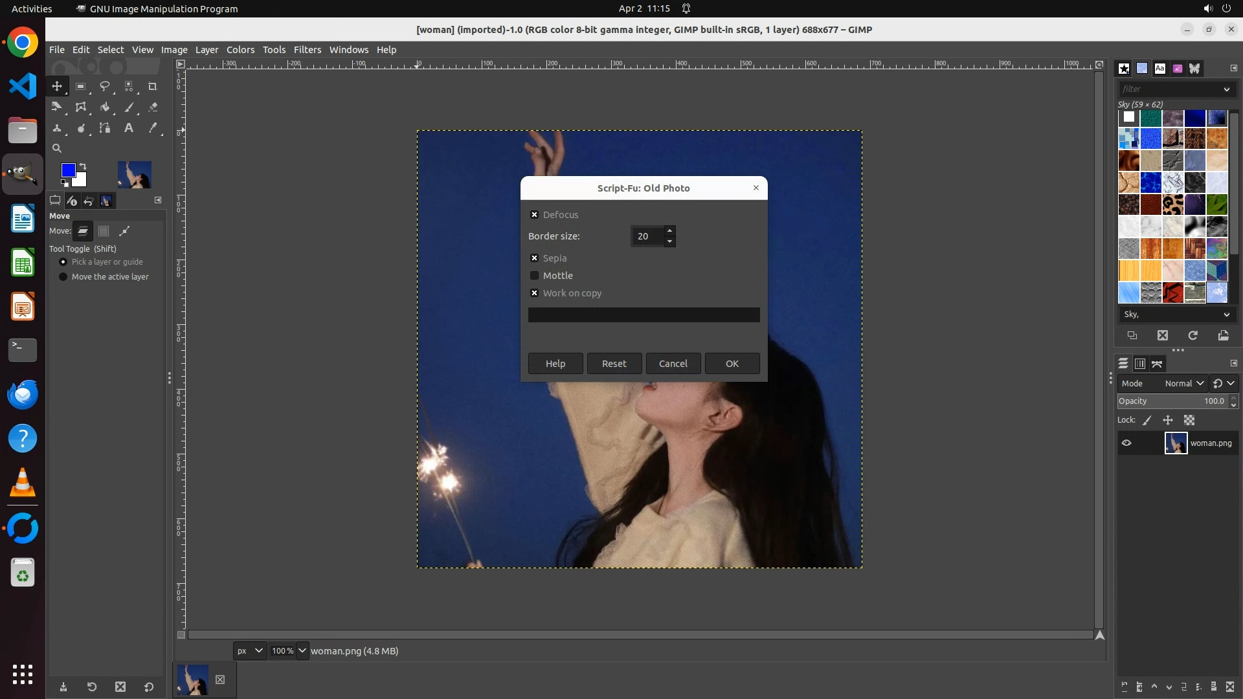This screenshot has height=699, width=1243.
Task: Select the Crop tool
Action: click(x=153, y=86)
